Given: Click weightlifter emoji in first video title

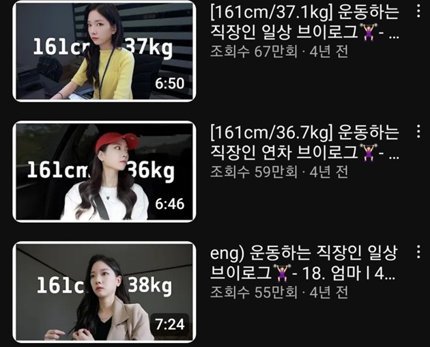Looking at the screenshot, I should click(369, 32).
